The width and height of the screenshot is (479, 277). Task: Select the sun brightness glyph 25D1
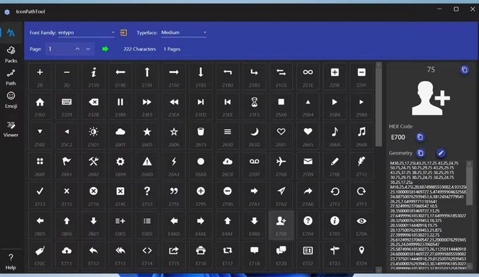(x=93, y=136)
